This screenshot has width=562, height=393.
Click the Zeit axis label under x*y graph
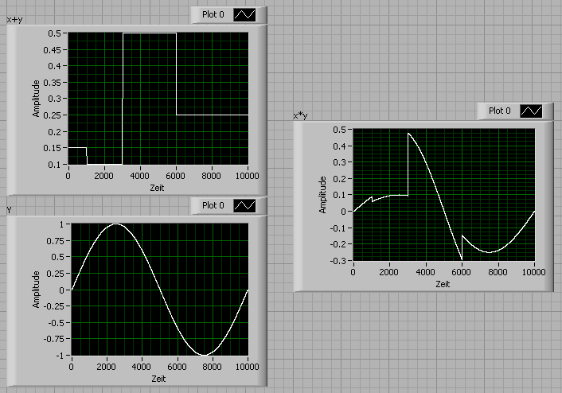coord(443,284)
